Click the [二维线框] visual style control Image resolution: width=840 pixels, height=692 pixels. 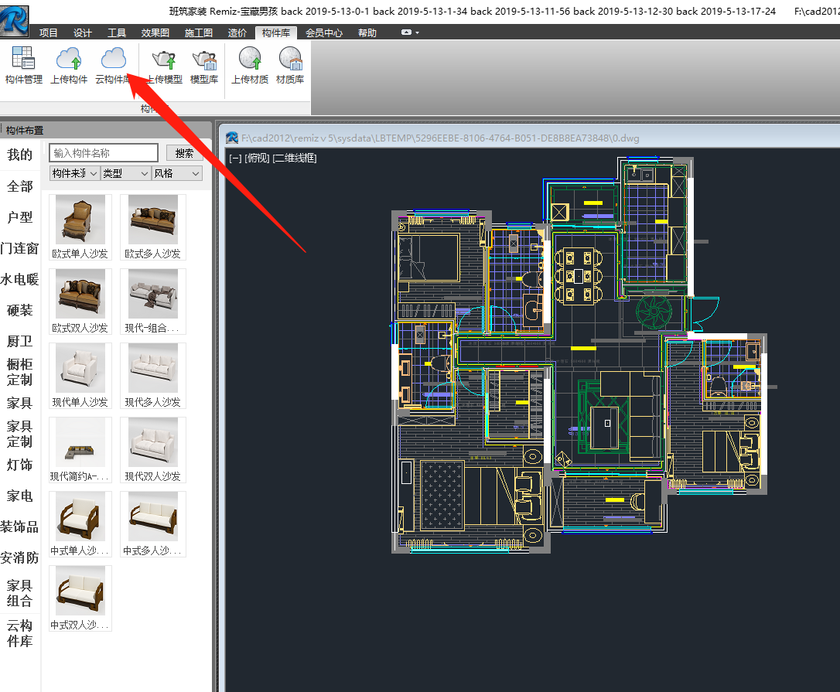point(295,158)
